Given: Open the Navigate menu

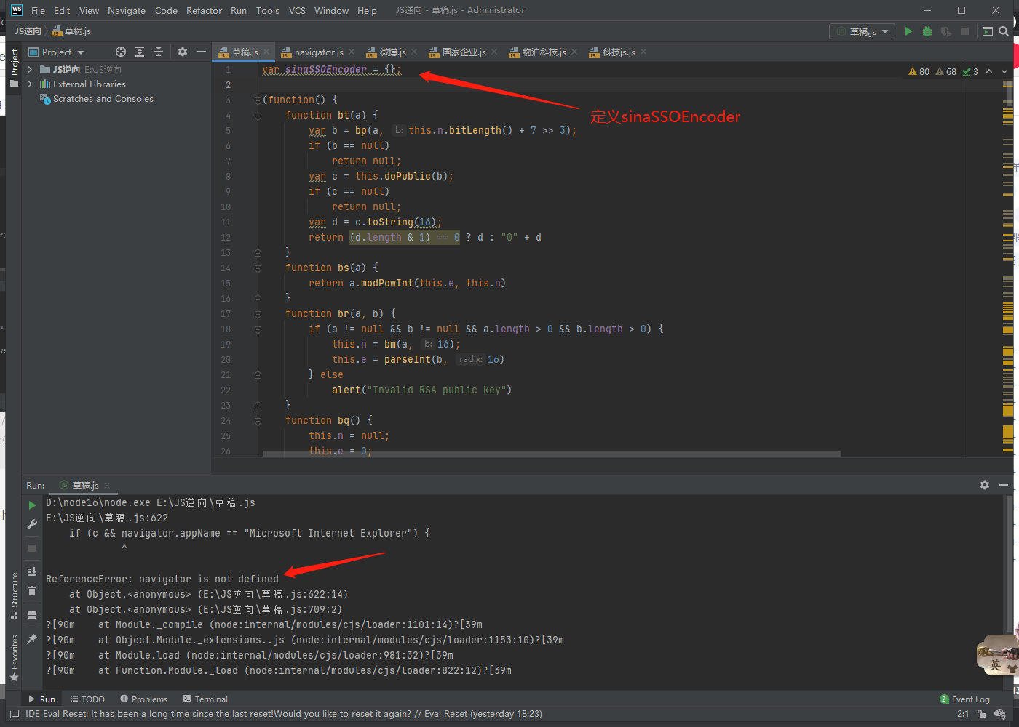Looking at the screenshot, I should tap(127, 10).
